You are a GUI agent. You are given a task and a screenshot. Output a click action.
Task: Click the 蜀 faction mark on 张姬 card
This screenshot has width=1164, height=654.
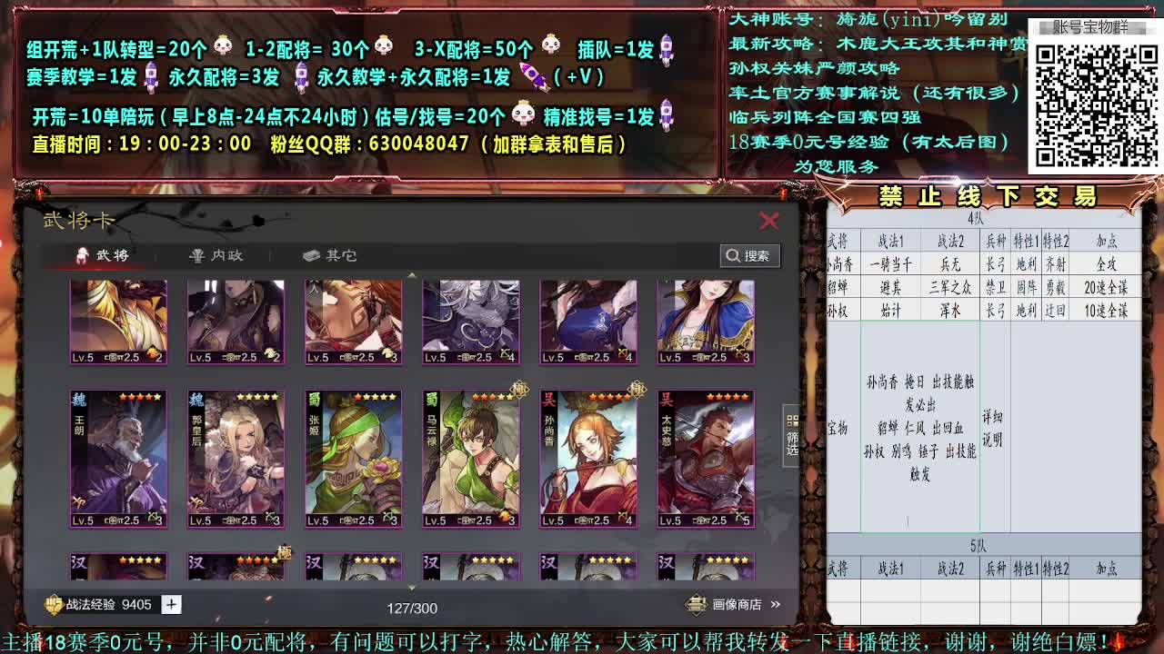[314, 400]
